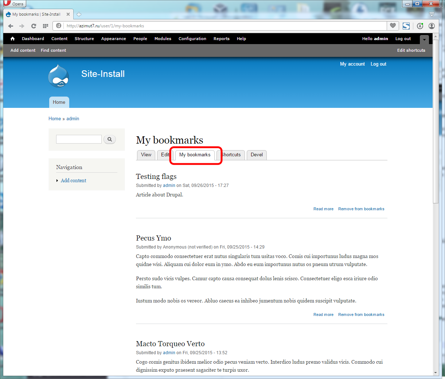This screenshot has height=379, width=445.
Task: Open the Reports admin menu
Action: [222, 39]
